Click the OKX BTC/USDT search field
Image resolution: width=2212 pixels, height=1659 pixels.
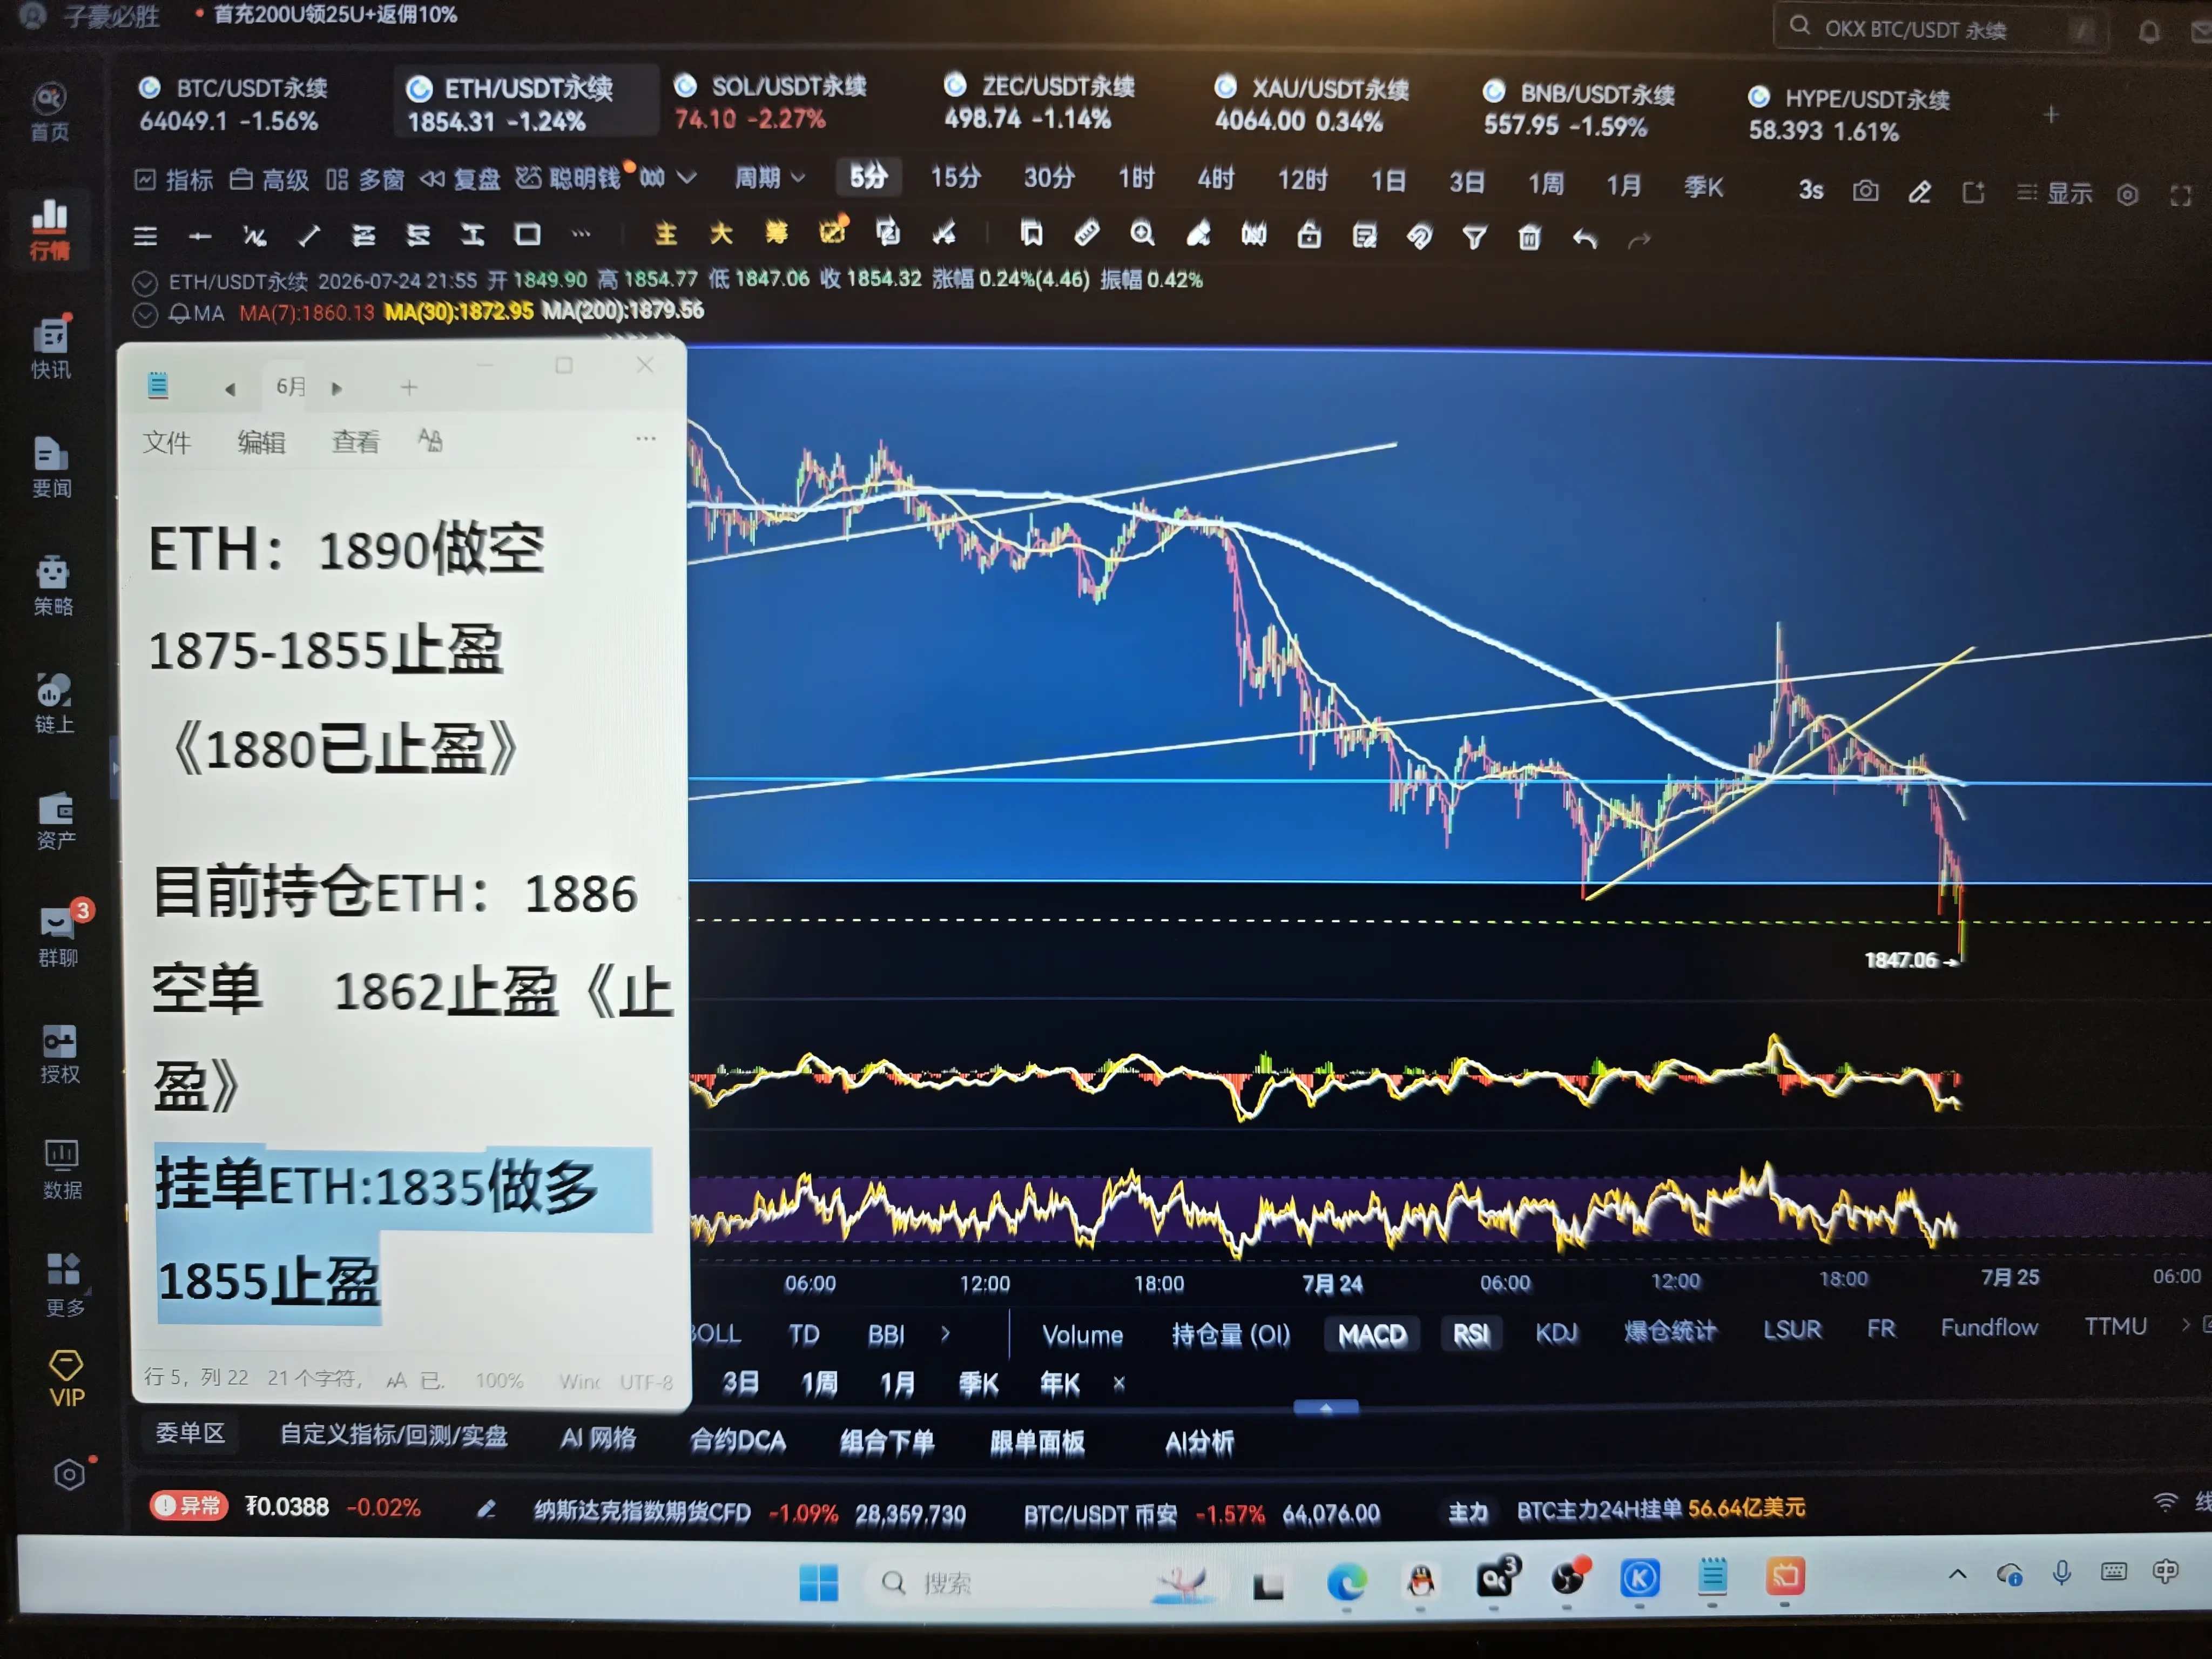(1940, 29)
